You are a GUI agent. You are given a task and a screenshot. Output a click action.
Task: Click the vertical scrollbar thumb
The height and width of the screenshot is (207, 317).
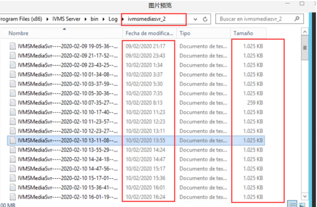305,48
